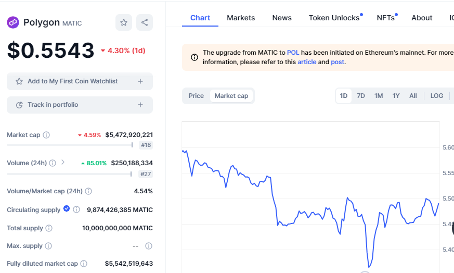Click the 85.01% volume change value

(94, 164)
